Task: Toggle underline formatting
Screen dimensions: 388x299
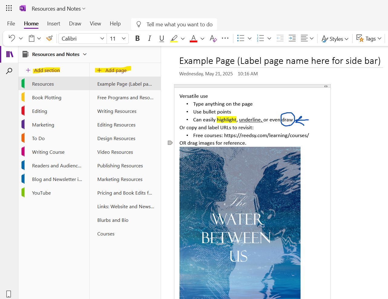Action: pyautogui.click(x=161, y=38)
